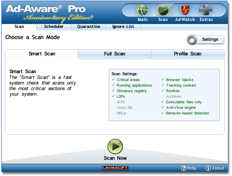Click the greyed 'Hosts file' text

pyautogui.click(x=124, y=108)
